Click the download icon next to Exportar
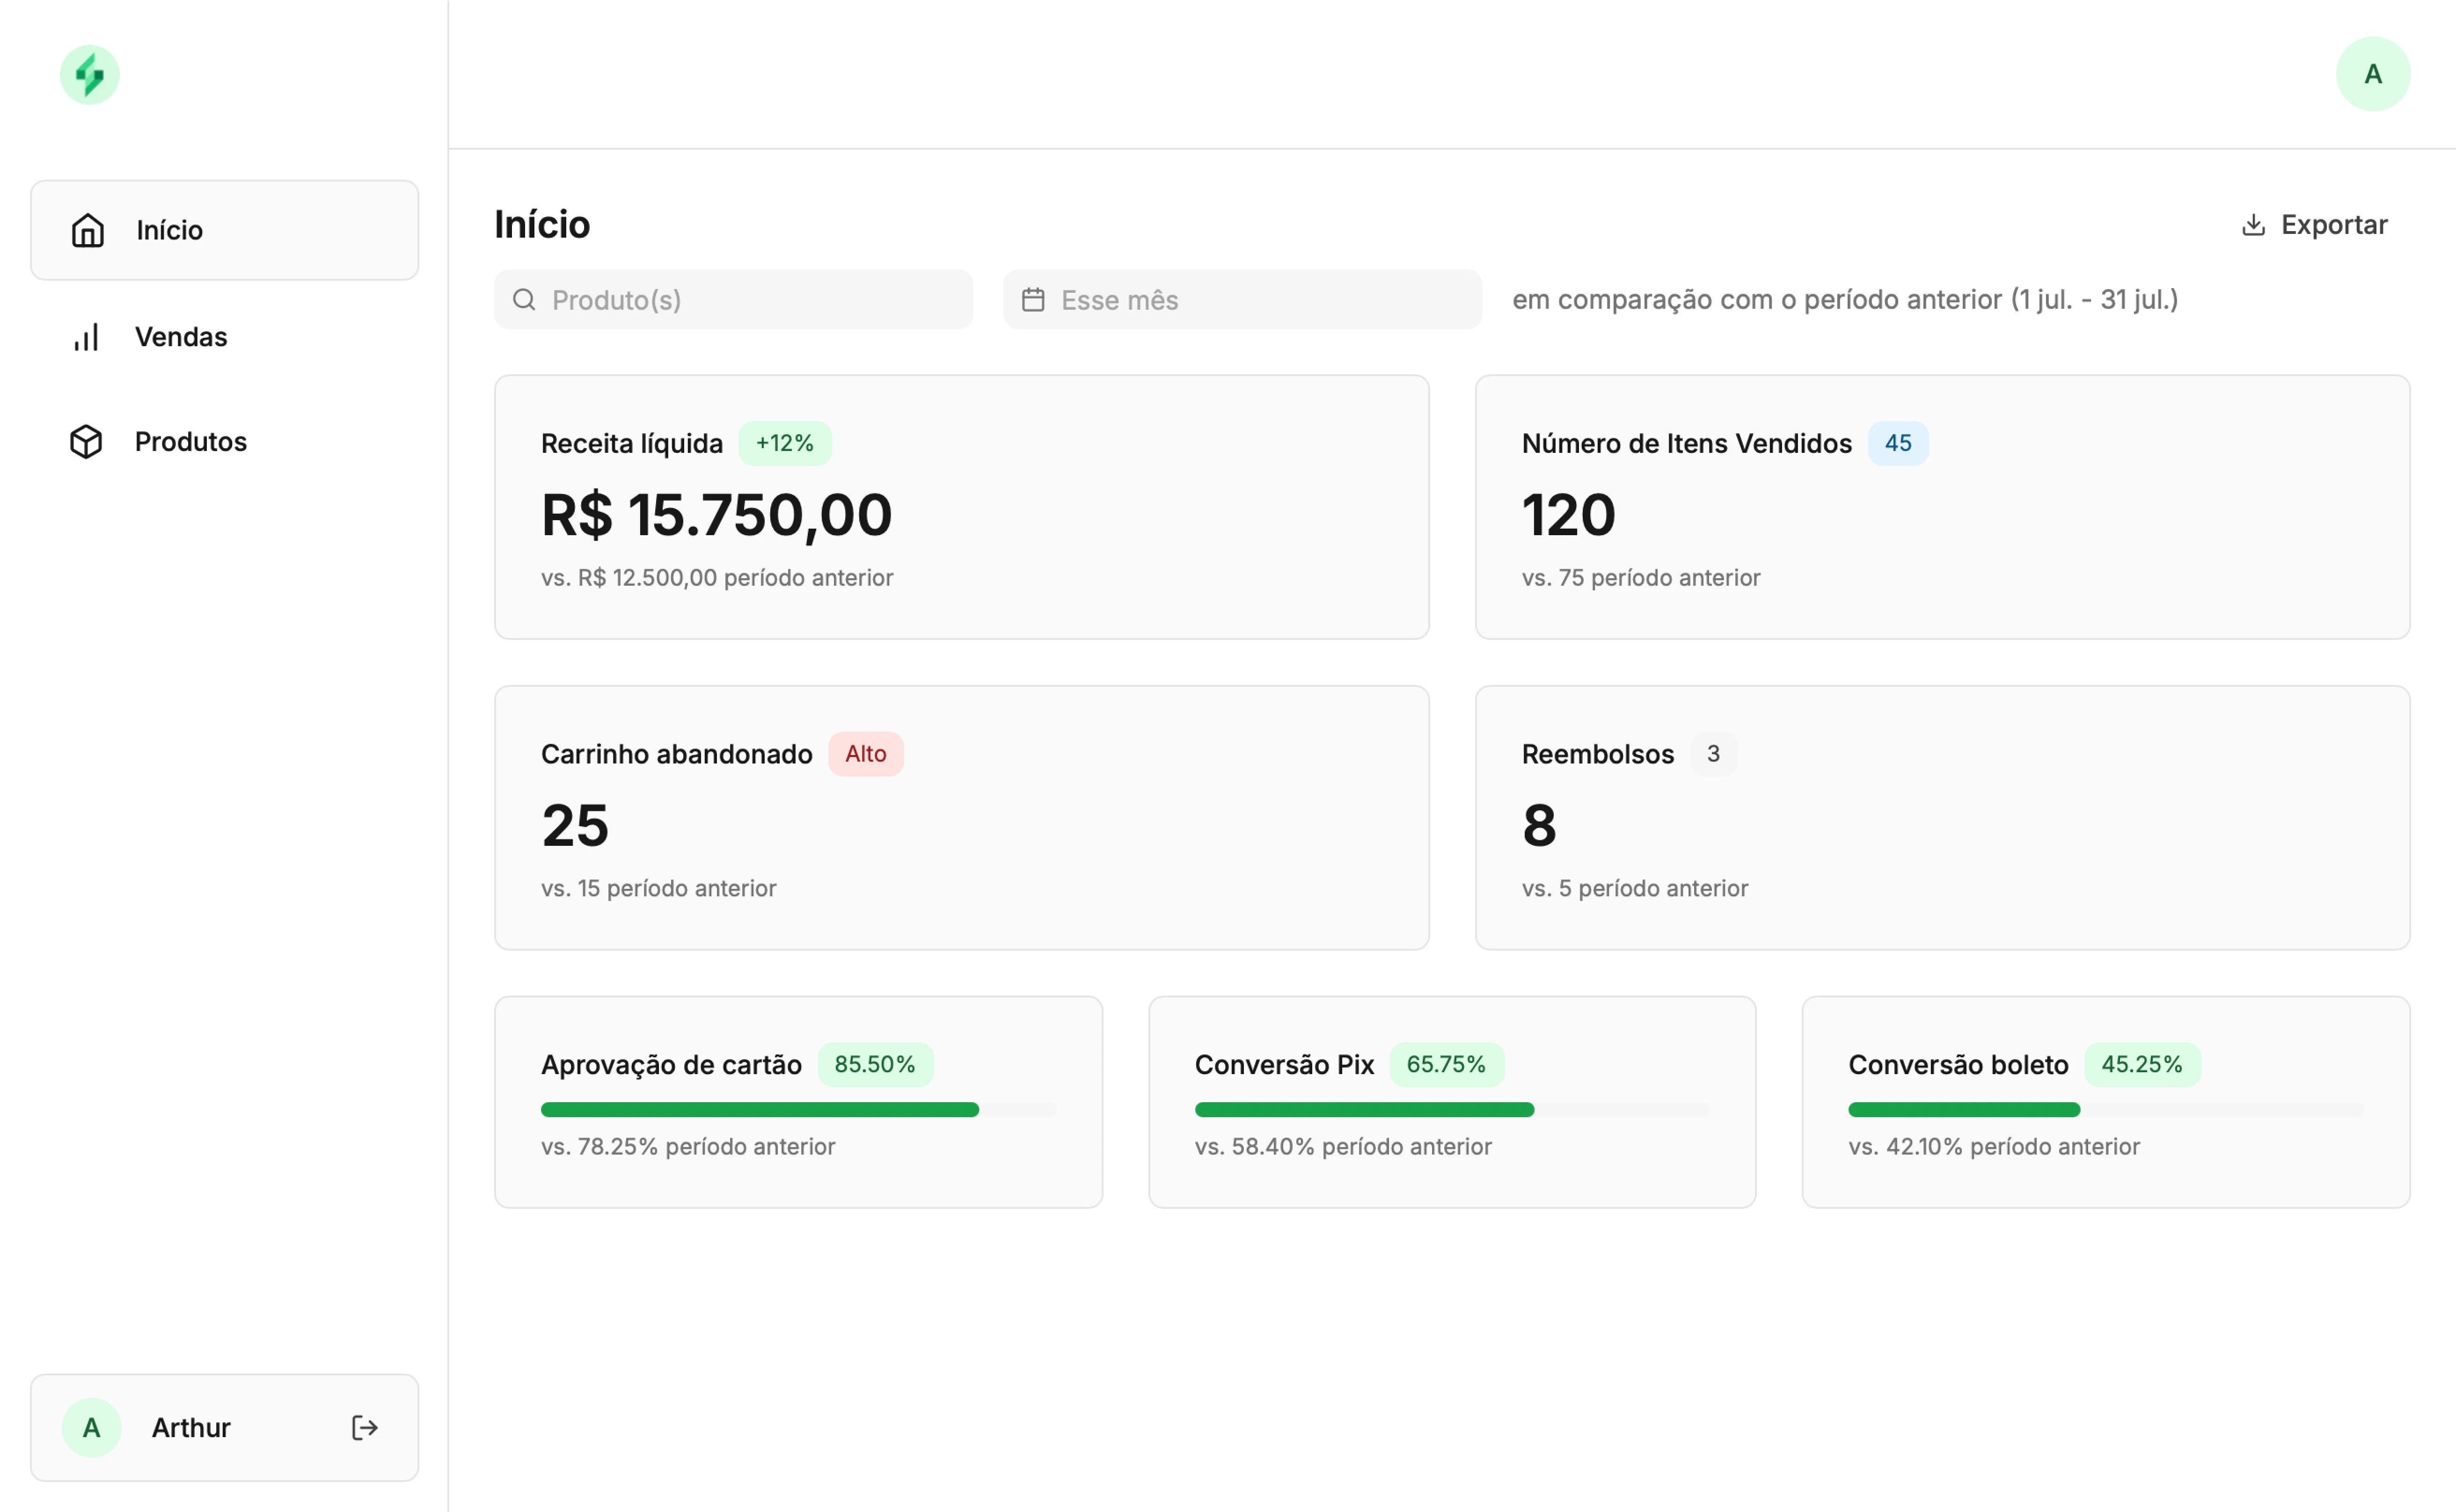Screen dimensions: 2456x1512 coord(2253,225)
